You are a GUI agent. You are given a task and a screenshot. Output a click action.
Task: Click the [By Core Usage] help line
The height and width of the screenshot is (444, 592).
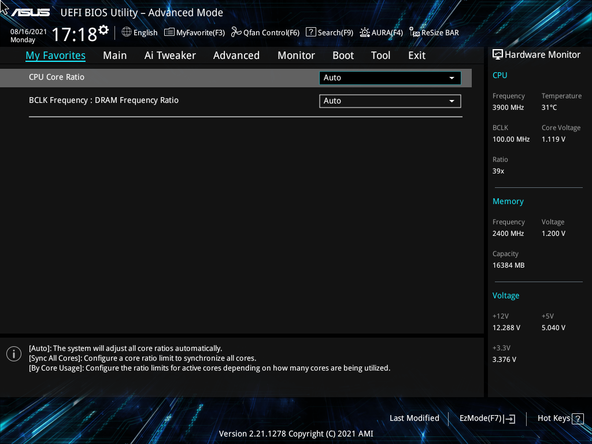(209, 368)
